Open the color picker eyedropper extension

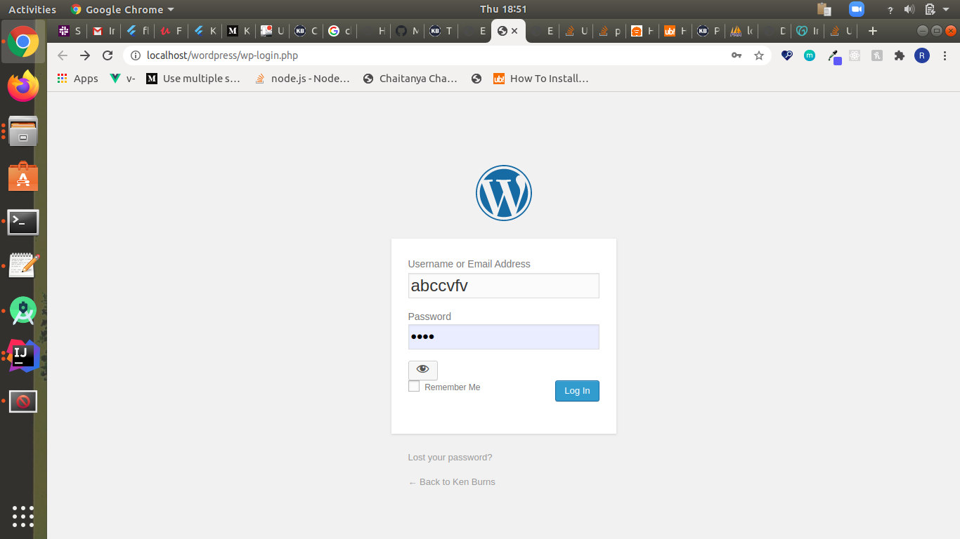pos(833,56)
